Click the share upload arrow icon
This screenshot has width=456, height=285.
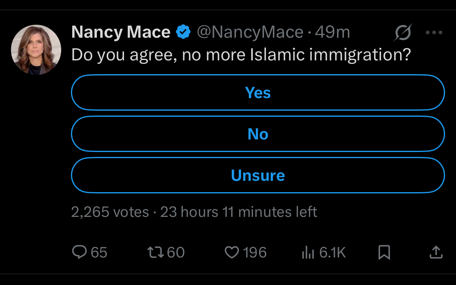(436, 253)
